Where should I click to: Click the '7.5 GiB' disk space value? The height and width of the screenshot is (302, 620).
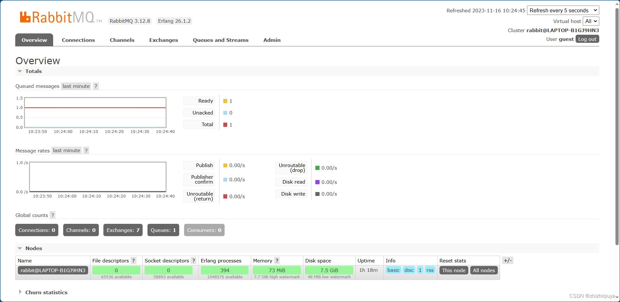(x=329, y=270)
